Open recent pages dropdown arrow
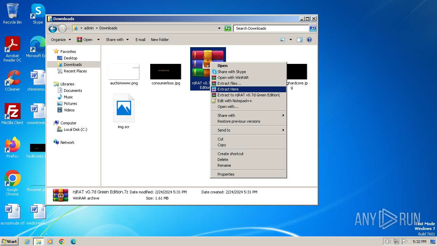437x246 pixels. click(x=69, y=28)
